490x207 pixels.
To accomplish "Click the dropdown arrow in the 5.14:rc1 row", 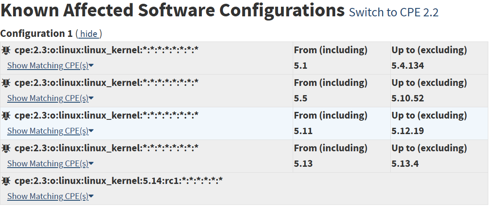I will pyautogui.click(x=91, y=197).
